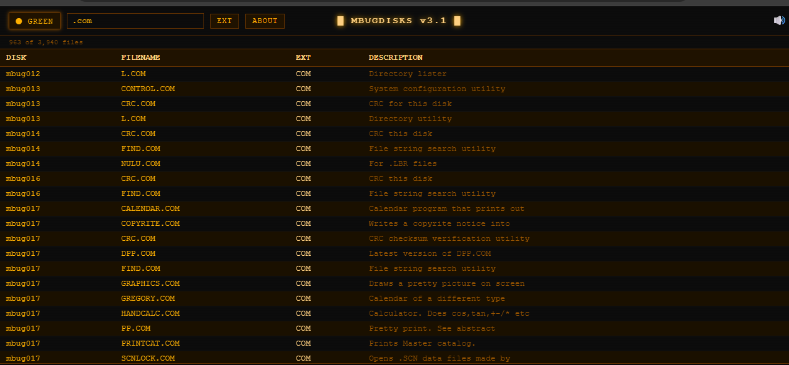
Task: Click the COM extension in NULU.COM row
Action: click(303, 163)
